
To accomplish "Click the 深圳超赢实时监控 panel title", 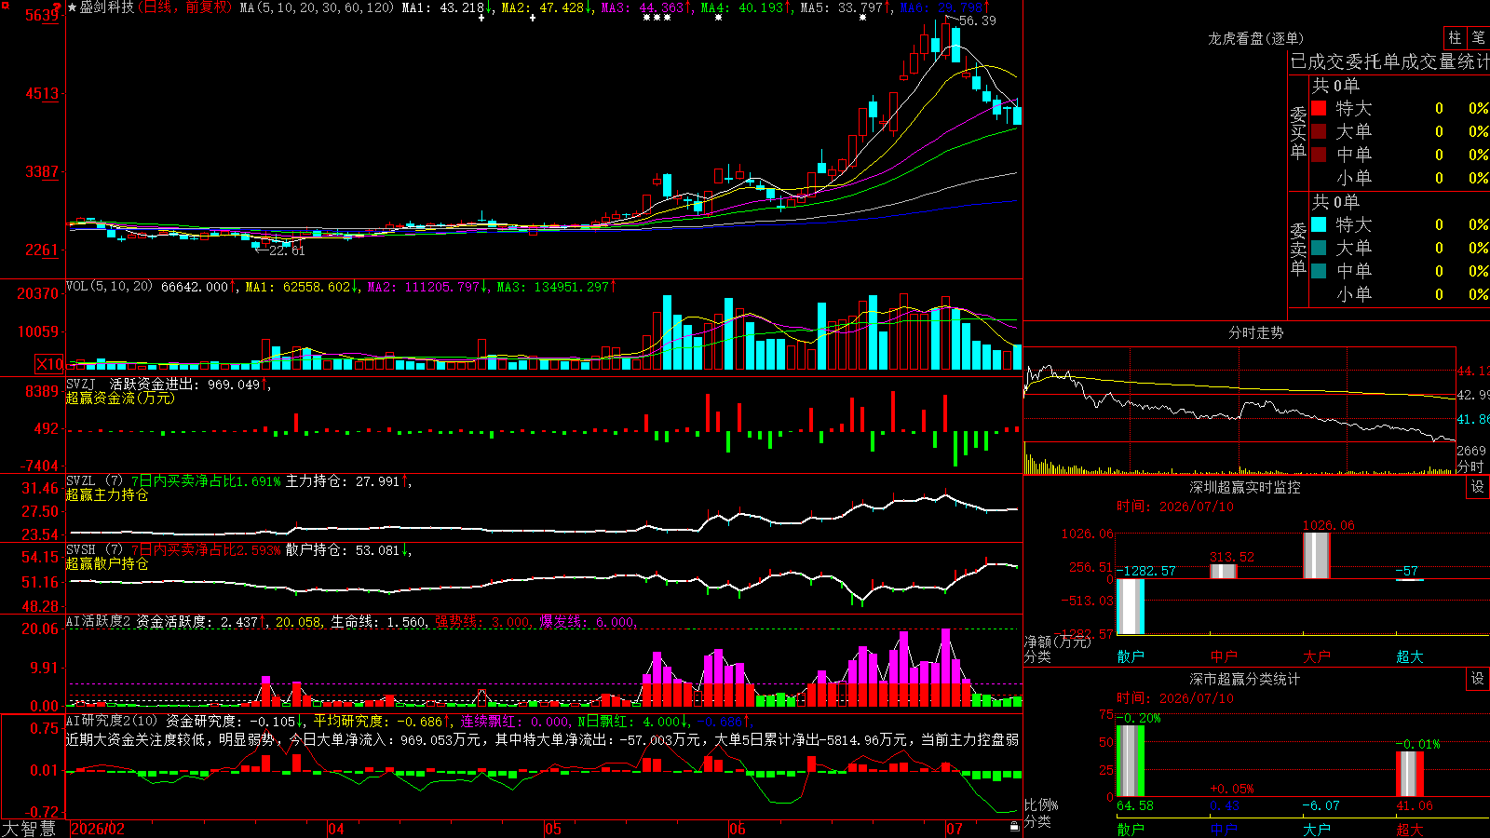I will coord(1244,487).
